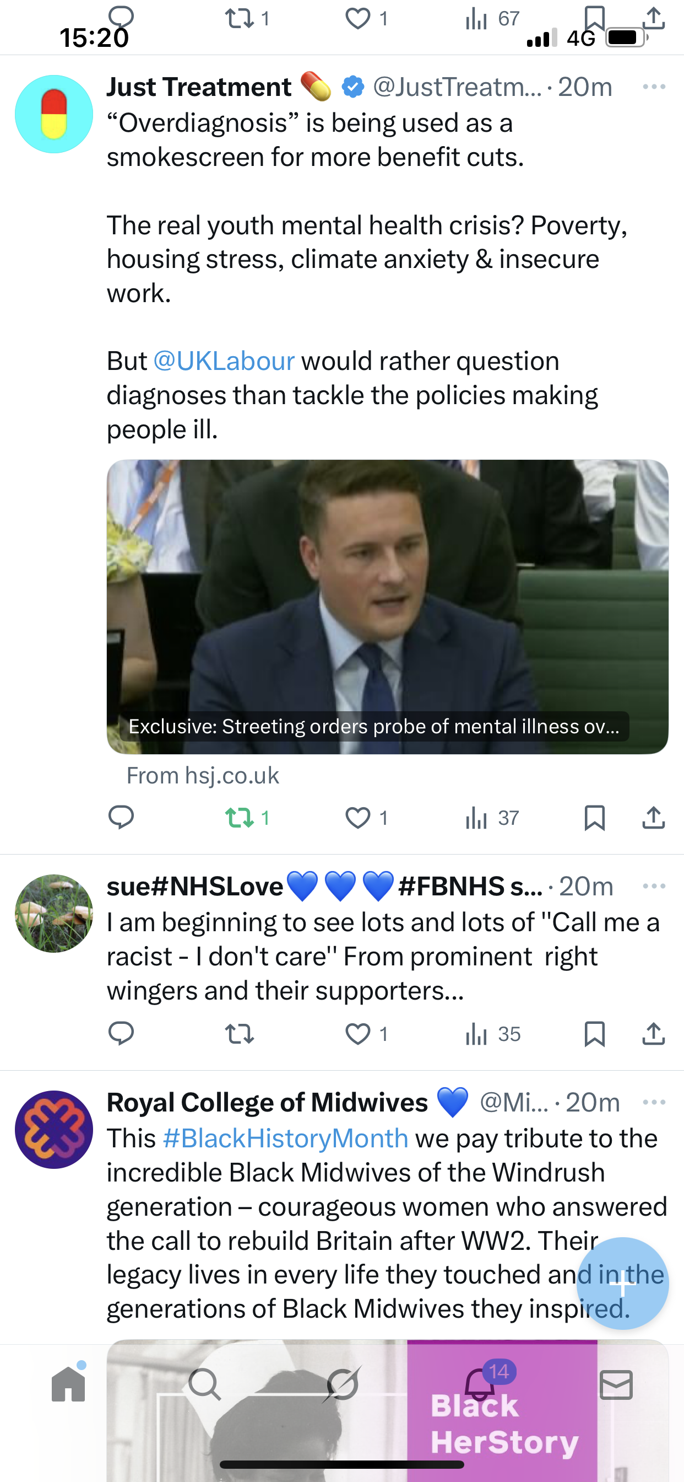Viewport: 684px width, 1482px height.
Task: Open the Notifications bell with 14 badge
Action: [x=480, y=1385]
